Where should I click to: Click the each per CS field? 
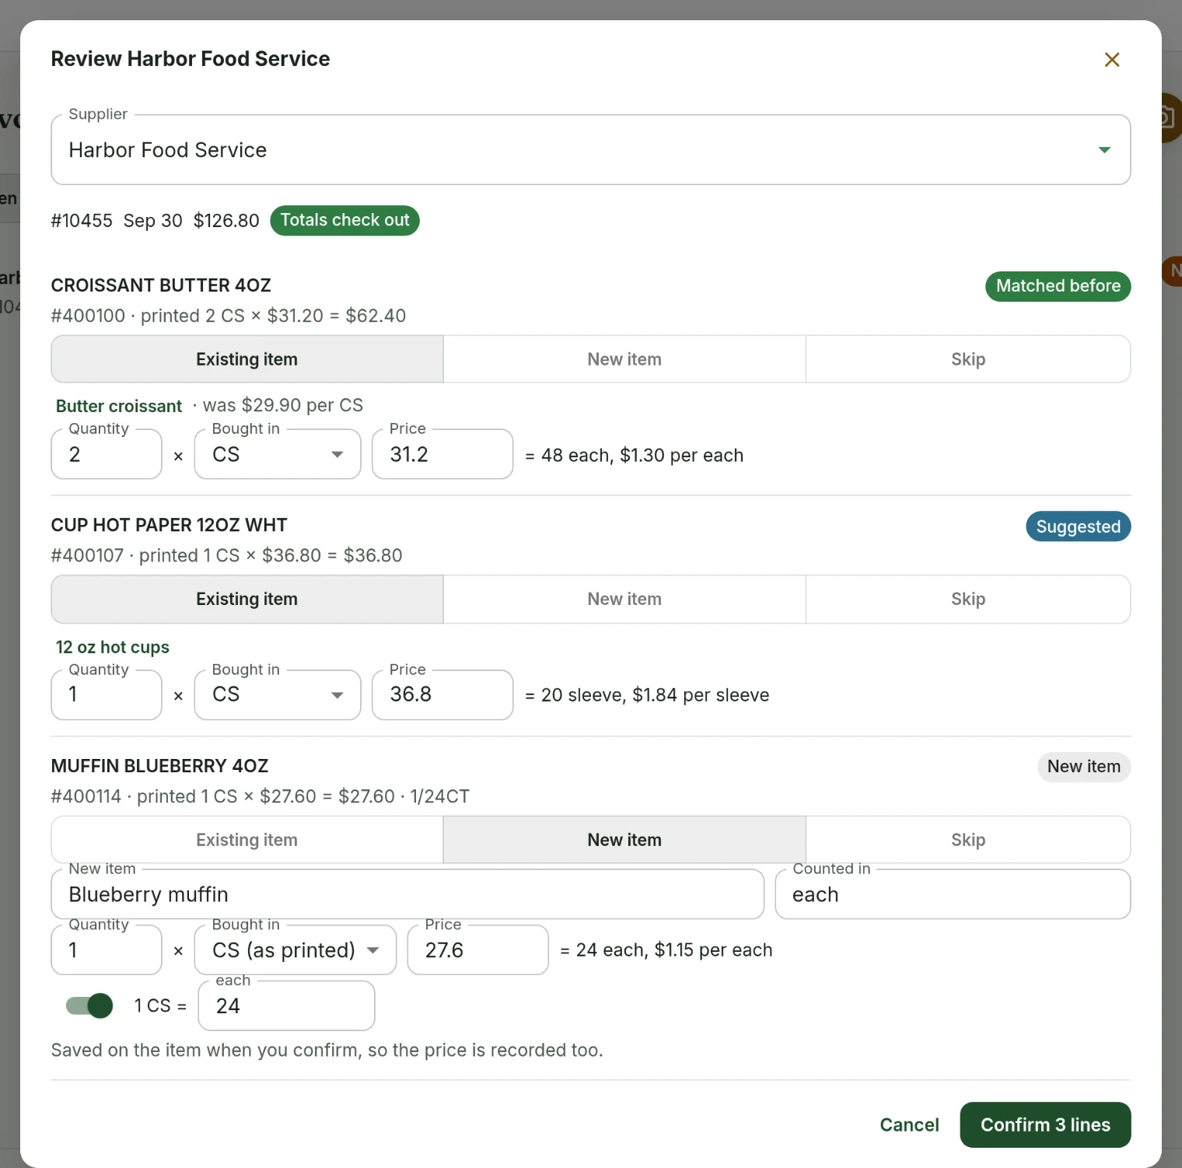[x=287, y=1006]
